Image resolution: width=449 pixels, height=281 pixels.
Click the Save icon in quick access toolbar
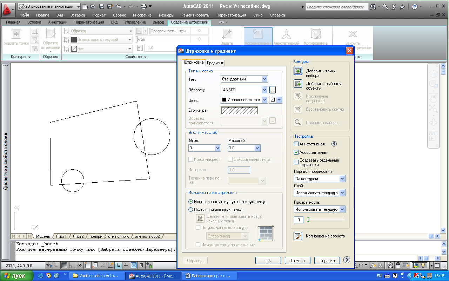pos(101,6)
